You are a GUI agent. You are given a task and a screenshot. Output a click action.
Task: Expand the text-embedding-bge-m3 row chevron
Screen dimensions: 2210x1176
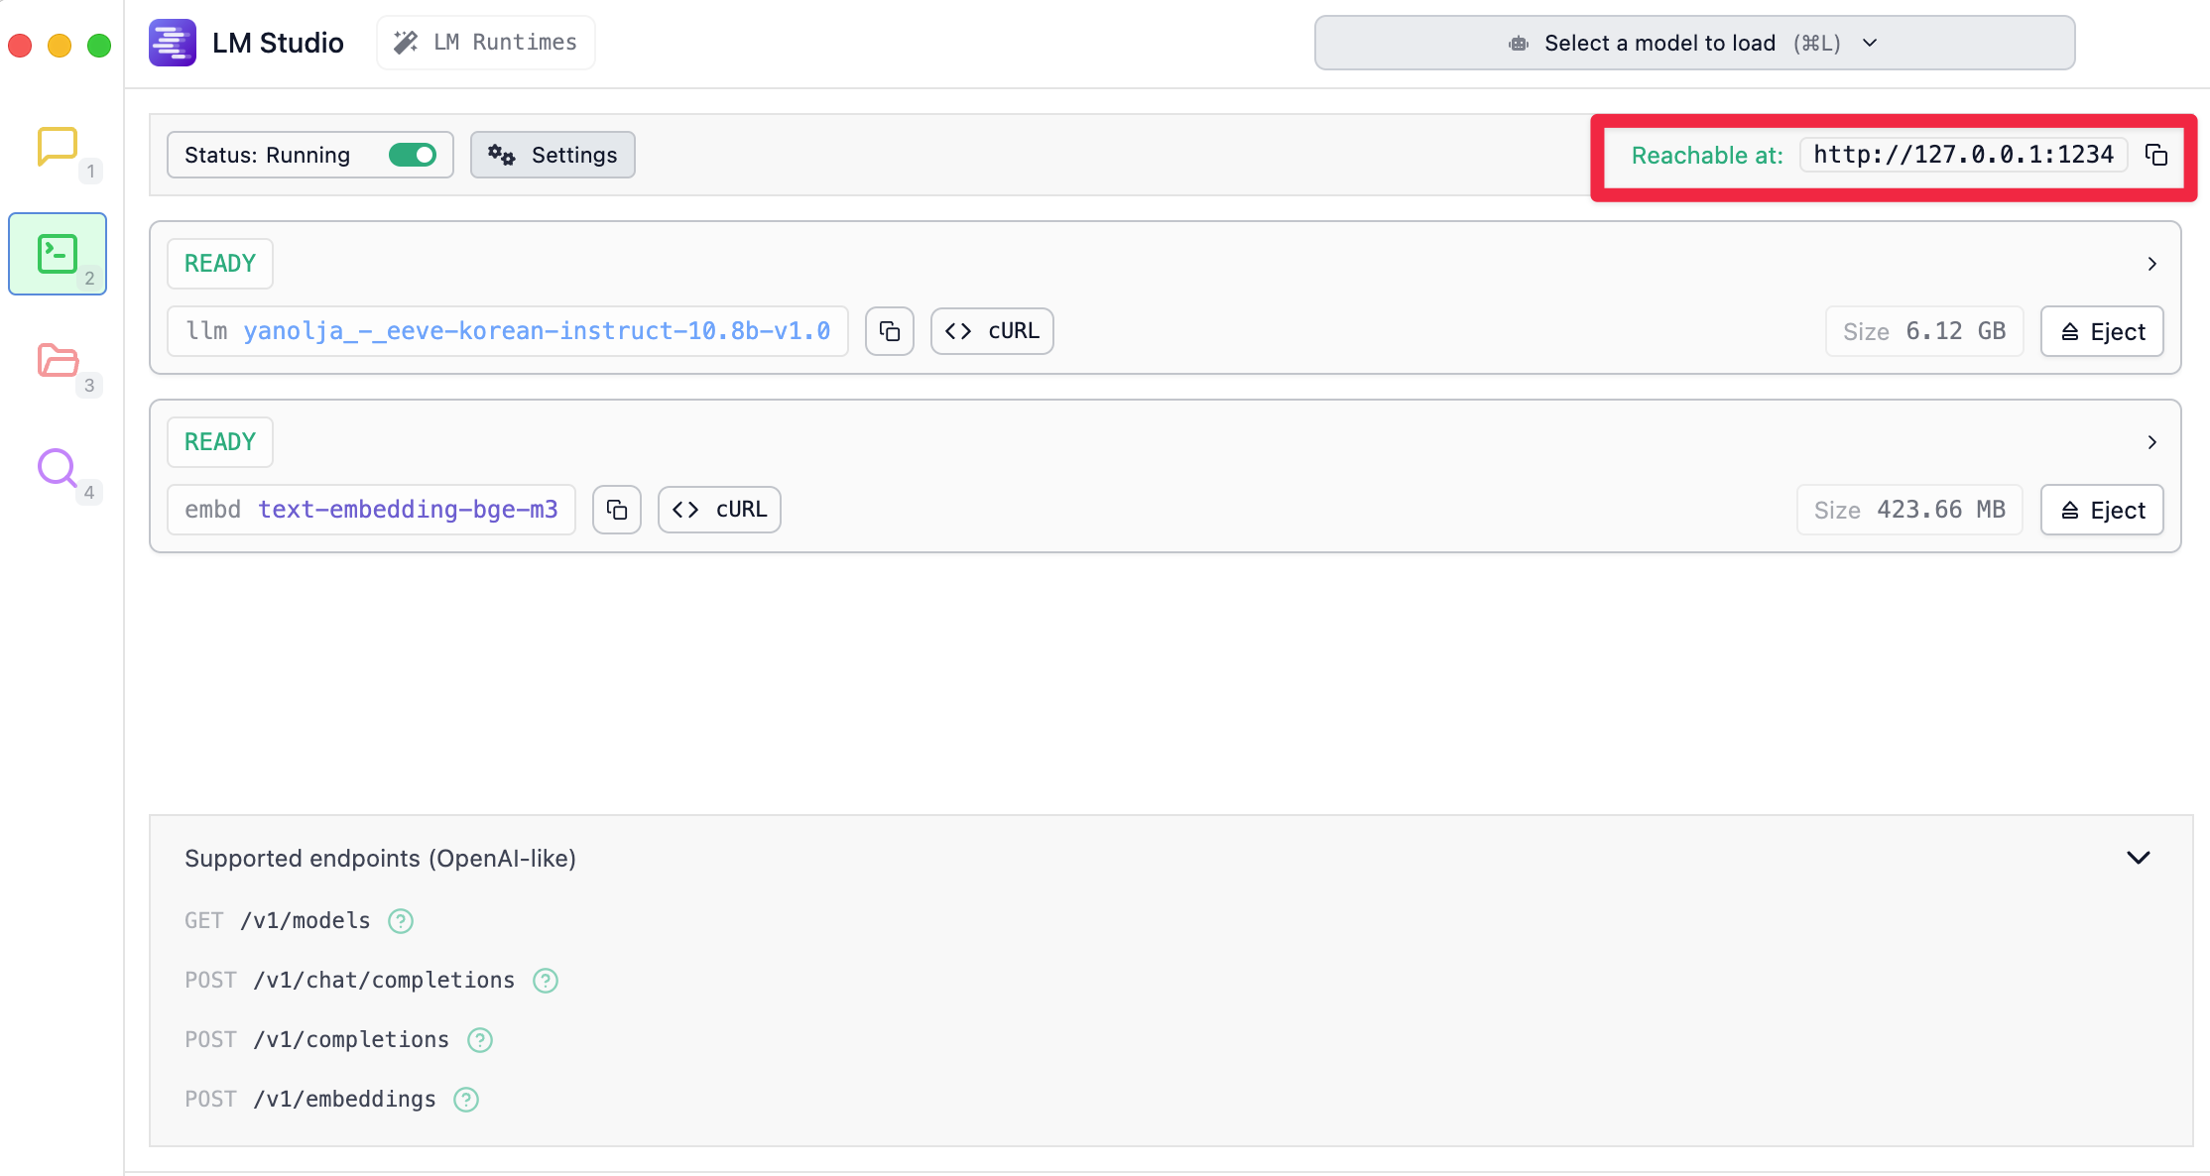point(2151,442)
